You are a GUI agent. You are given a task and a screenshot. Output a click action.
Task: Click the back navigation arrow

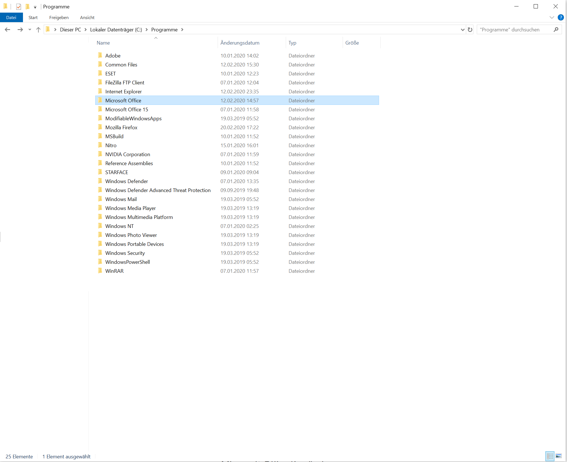[x=7, y=29]
